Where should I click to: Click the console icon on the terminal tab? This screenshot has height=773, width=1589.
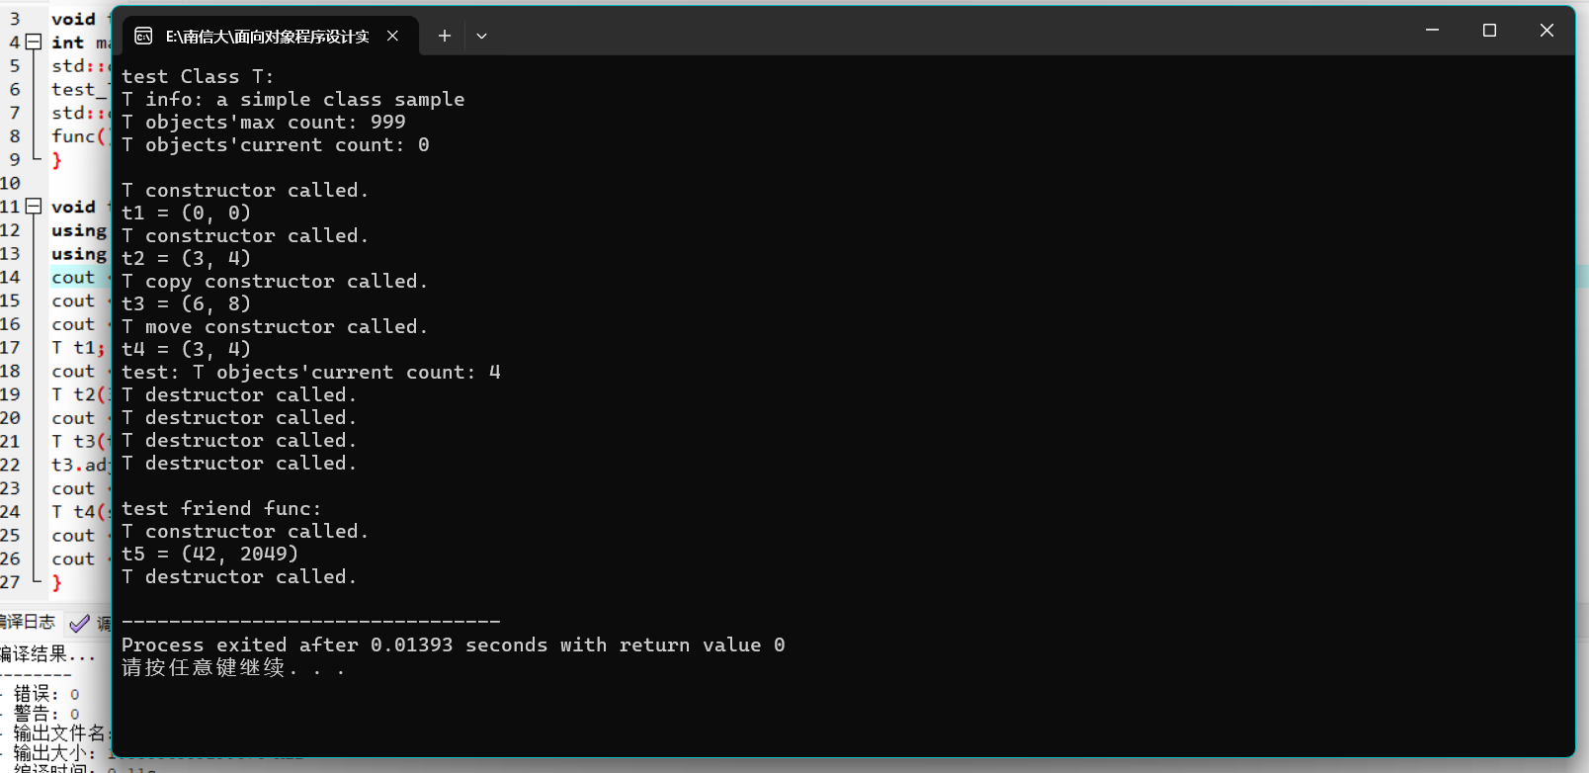click(143, 37)
